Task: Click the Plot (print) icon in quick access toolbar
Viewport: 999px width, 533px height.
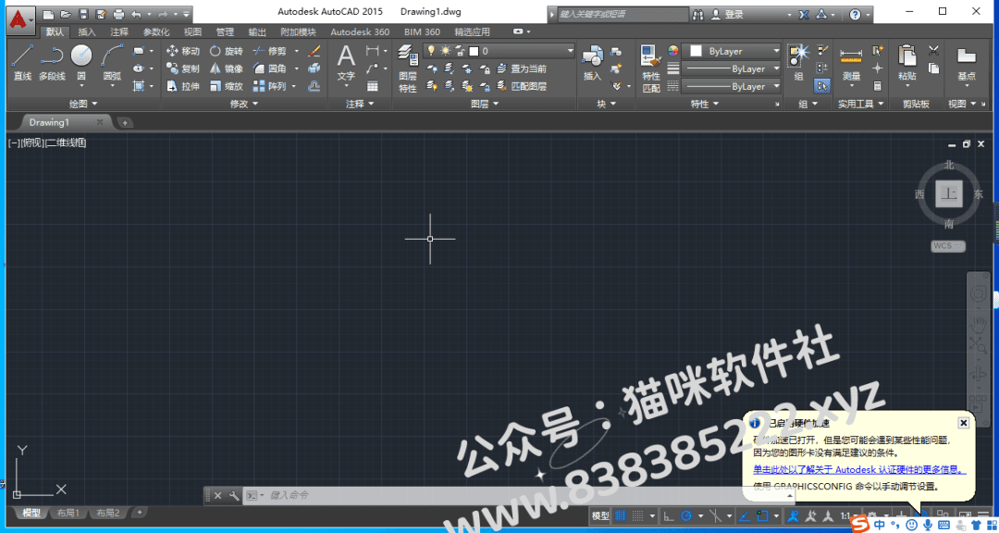Action: (118, 14)
